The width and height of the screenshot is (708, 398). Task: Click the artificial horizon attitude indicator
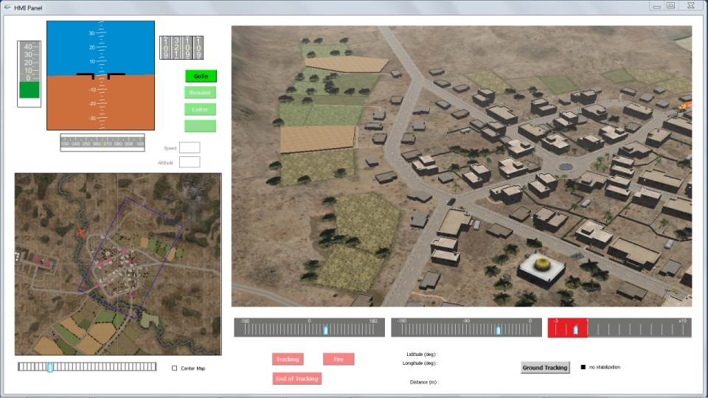101,75
